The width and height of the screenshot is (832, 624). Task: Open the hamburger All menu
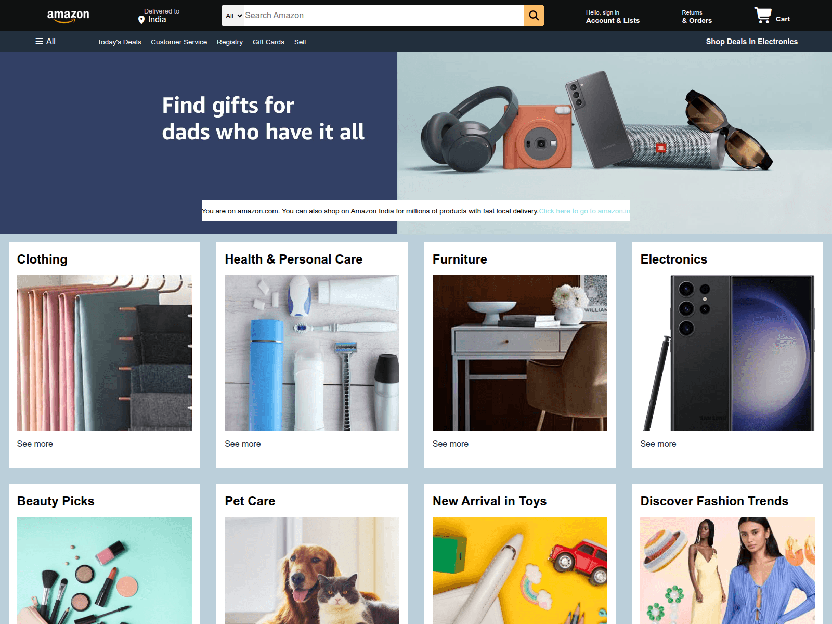45,41
